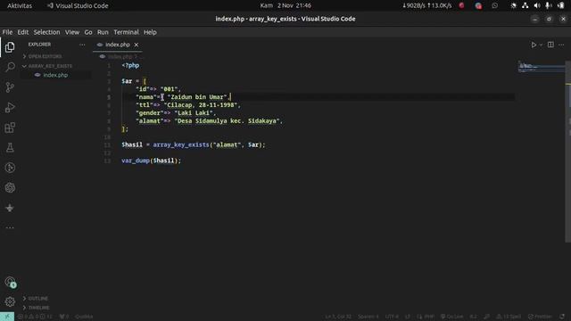571x321 pixels.
Task: Open the Testing flask view
Action: tap(10, 147)
